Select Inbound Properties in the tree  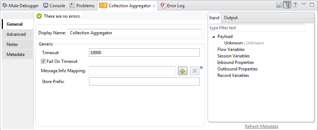coord(236,62)
